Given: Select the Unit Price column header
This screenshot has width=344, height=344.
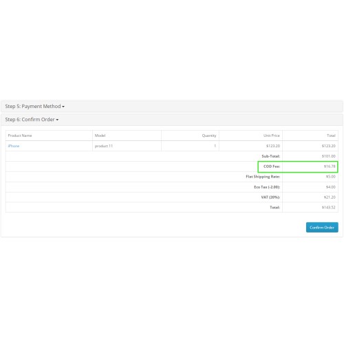Looking at the screenshot, I should point(272,136).
